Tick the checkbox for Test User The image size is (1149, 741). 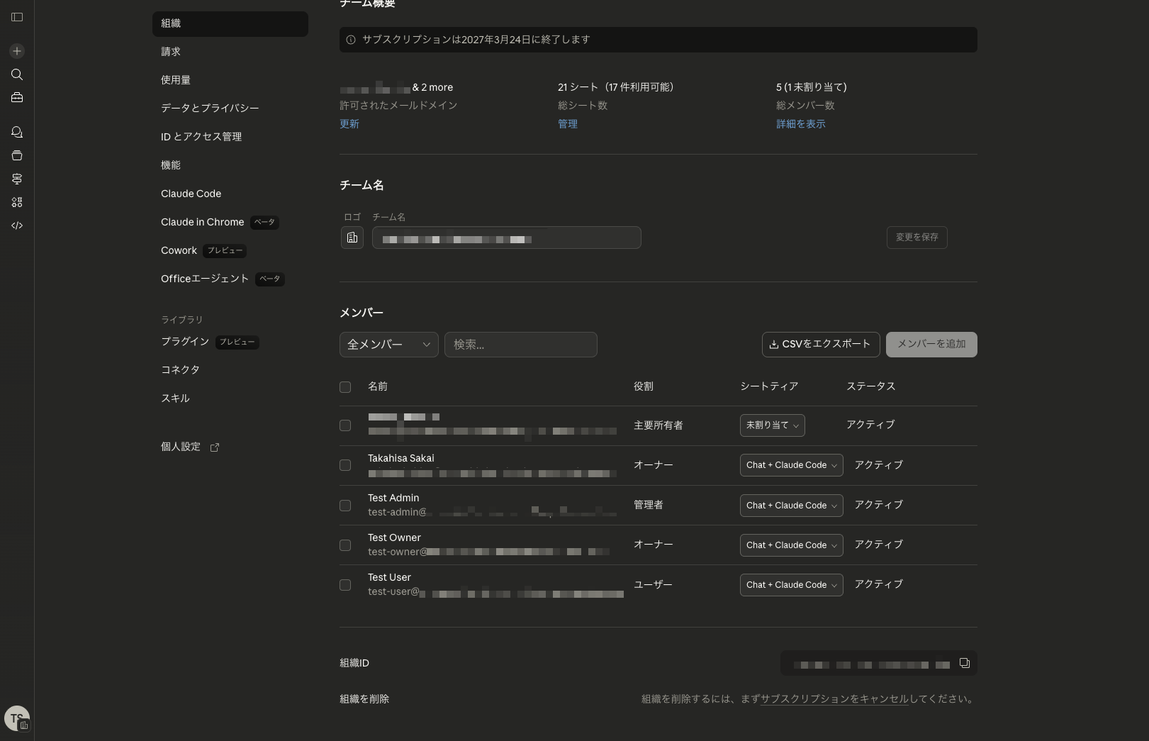click(x=345, y=585)
